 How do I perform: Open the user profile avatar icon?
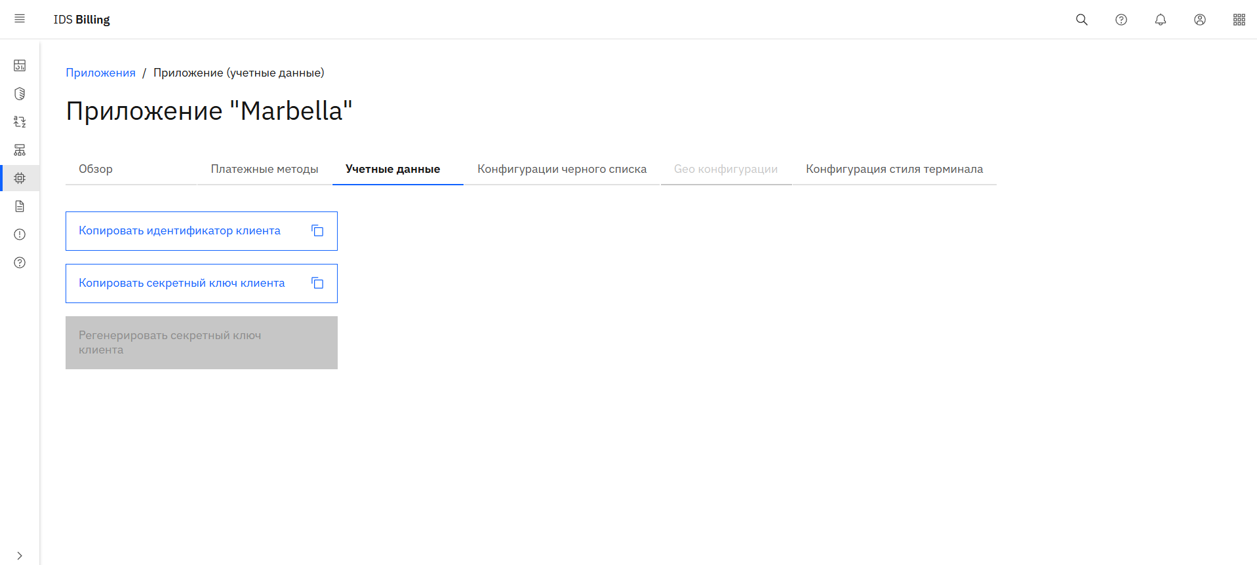pos(1199,20)
